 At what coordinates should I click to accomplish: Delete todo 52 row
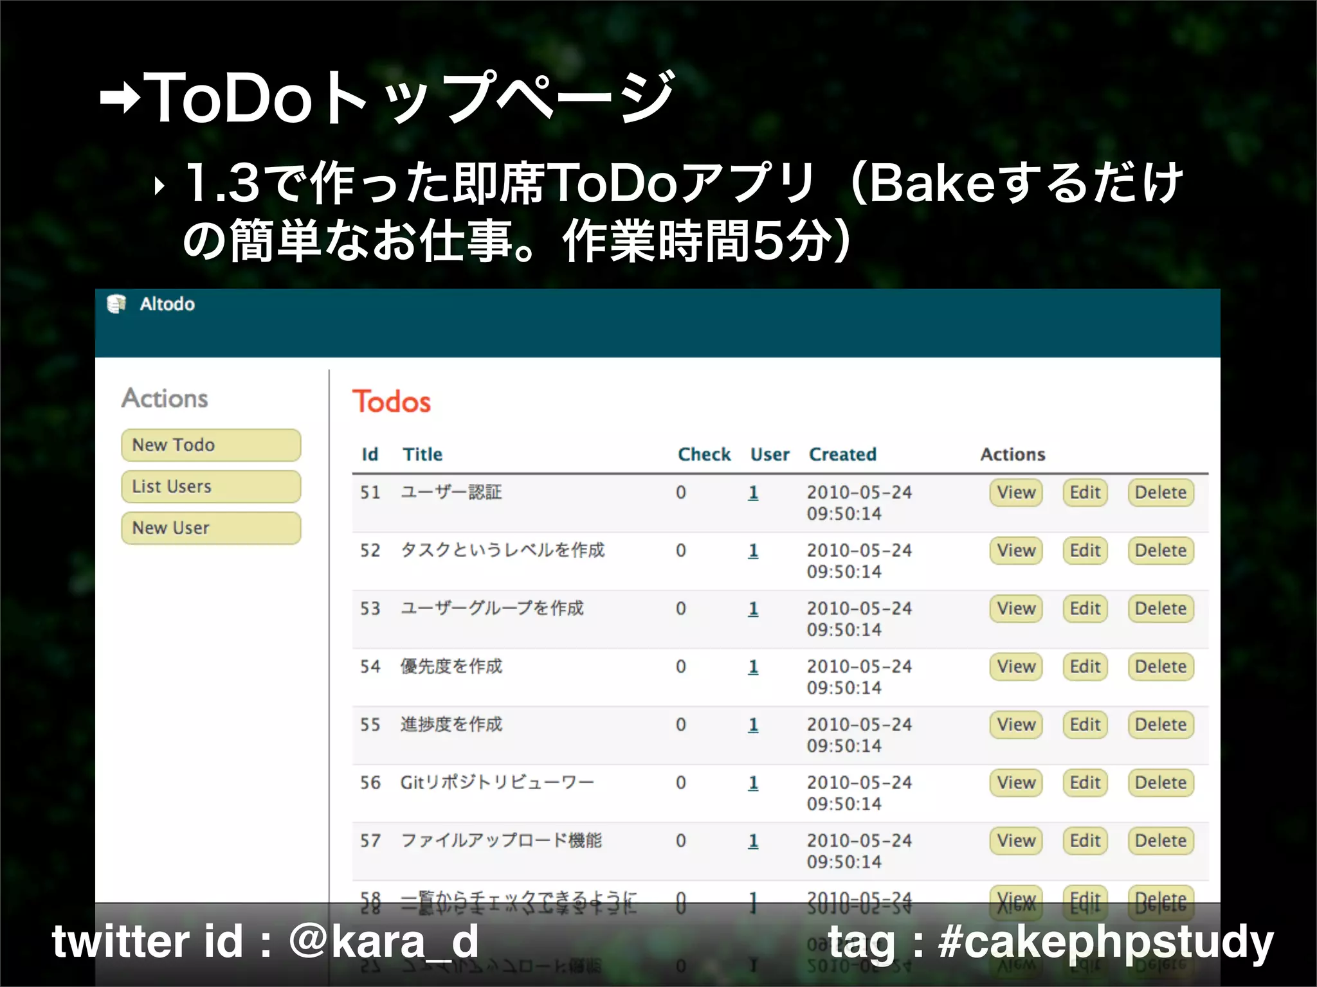(x=1161, y=551)
